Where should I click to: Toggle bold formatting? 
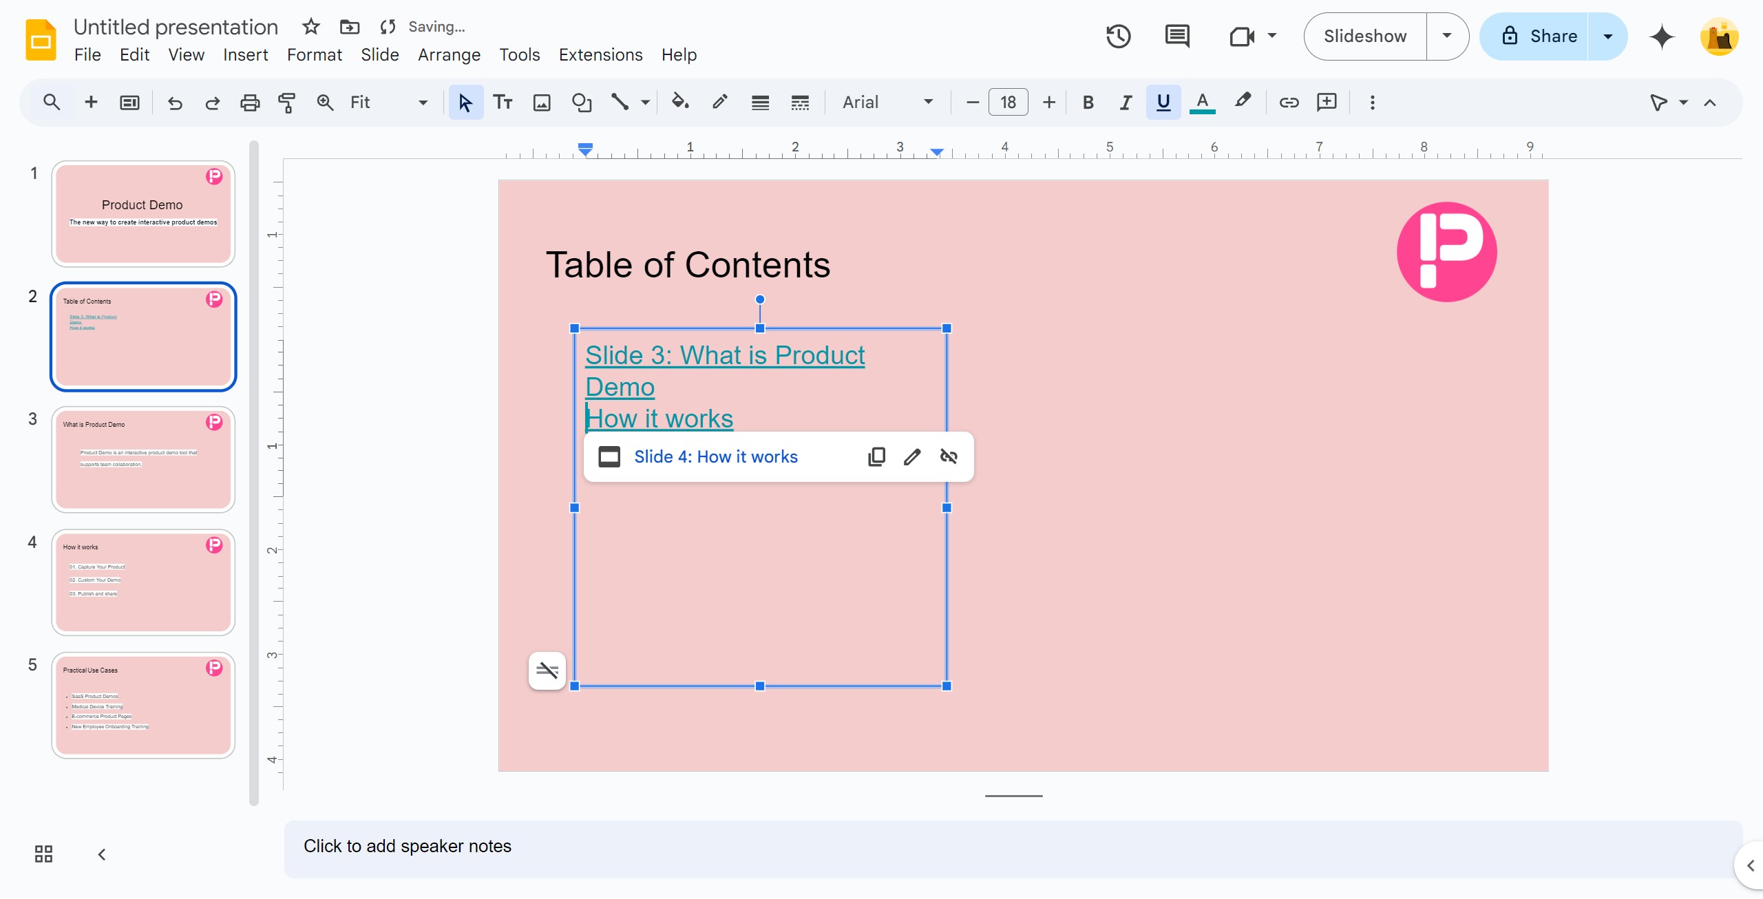[x=1088, y=103]
